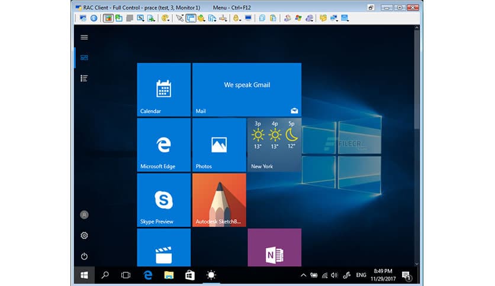The width and height of the screenshot is (495, 286).
Task: Click the battery power tray icon
Action: tap(313, 275)
